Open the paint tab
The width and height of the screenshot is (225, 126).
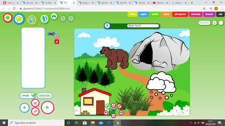pyautogui.click(x=143, y=14)
